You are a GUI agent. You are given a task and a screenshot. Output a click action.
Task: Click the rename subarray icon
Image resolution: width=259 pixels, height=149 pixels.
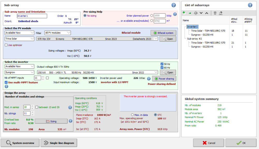tap(196, 13)
